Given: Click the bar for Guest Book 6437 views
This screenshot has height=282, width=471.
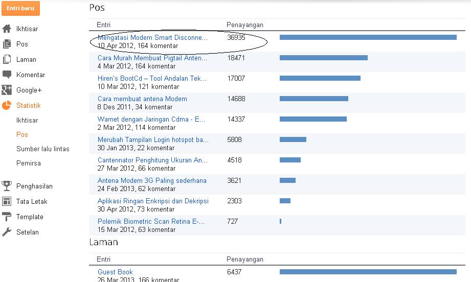Looking at the screenshot, I should (368, 271).
